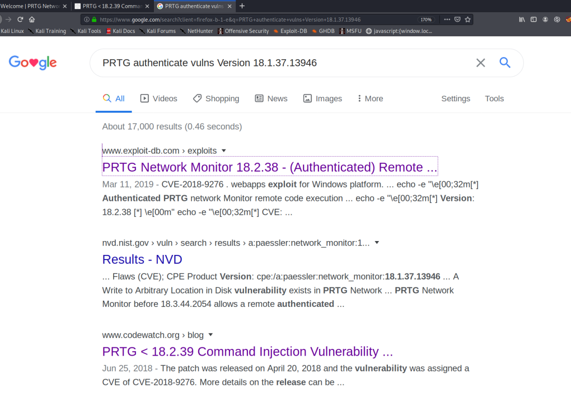
Task: Expand dropdown arrow next to exploit-db.com result
Action: click(x=224, y=151)
